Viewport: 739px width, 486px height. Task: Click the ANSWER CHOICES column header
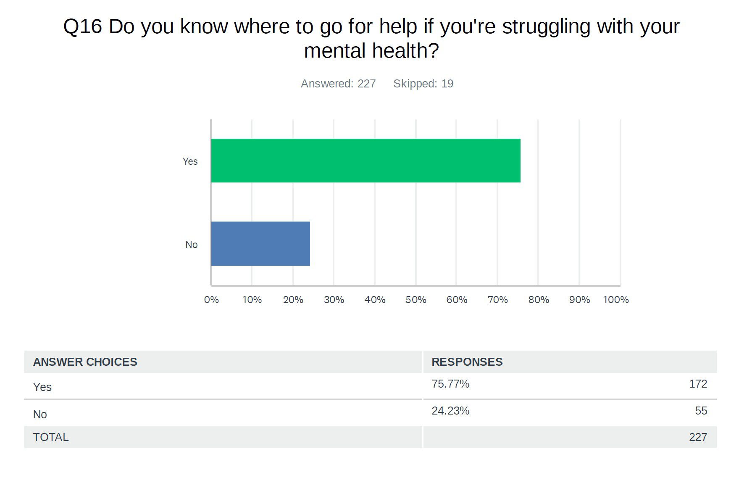pos(85,362)
